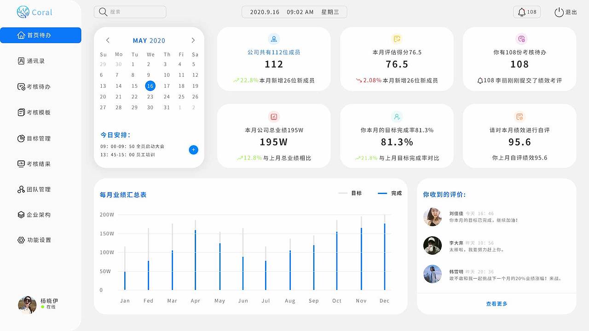Click the layers icon beside 企业架构
The height and width of the screenshot is (331, 589).
21,215
